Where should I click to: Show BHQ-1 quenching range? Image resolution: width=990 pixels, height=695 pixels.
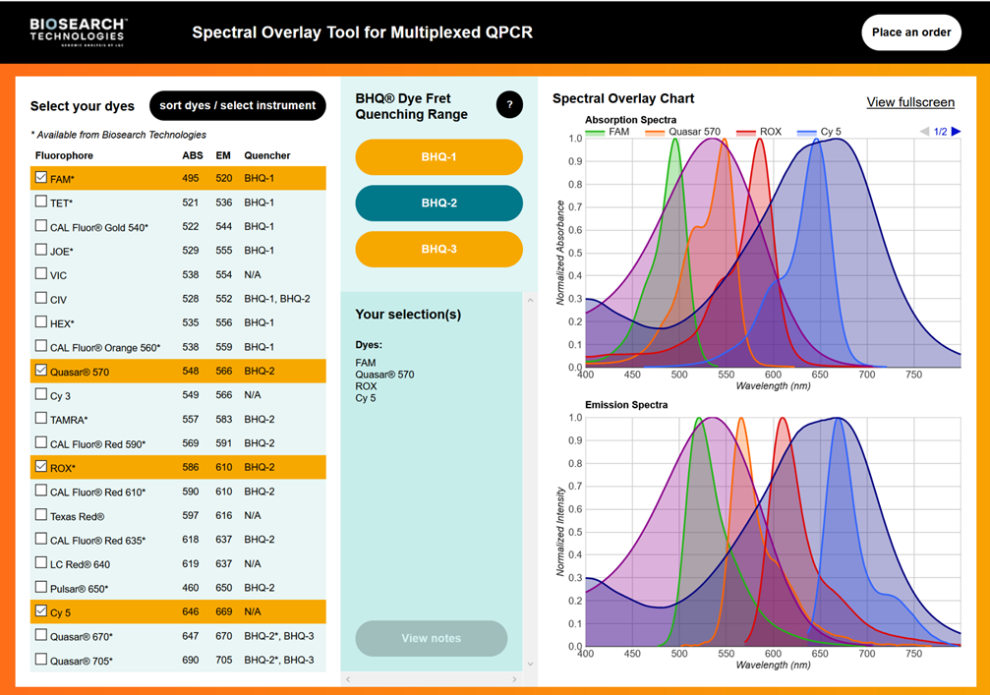(x=438, y=157)
